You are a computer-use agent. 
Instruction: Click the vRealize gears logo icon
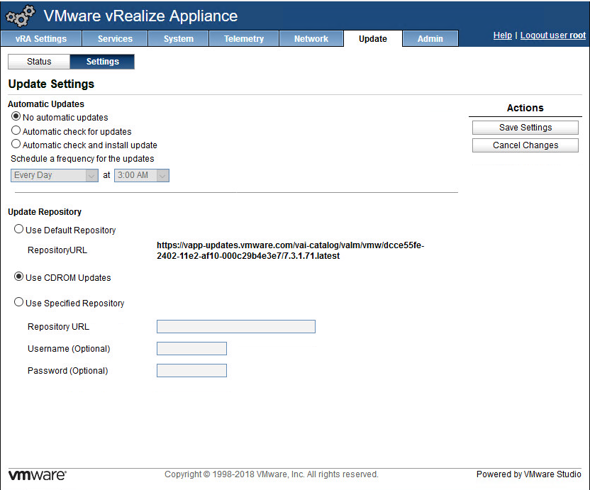point(20,16)
